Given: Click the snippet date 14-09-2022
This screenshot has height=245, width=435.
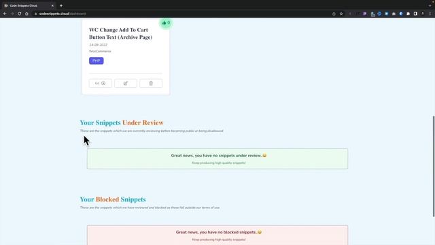Looking at the screenshot, I should click(98, 45).
